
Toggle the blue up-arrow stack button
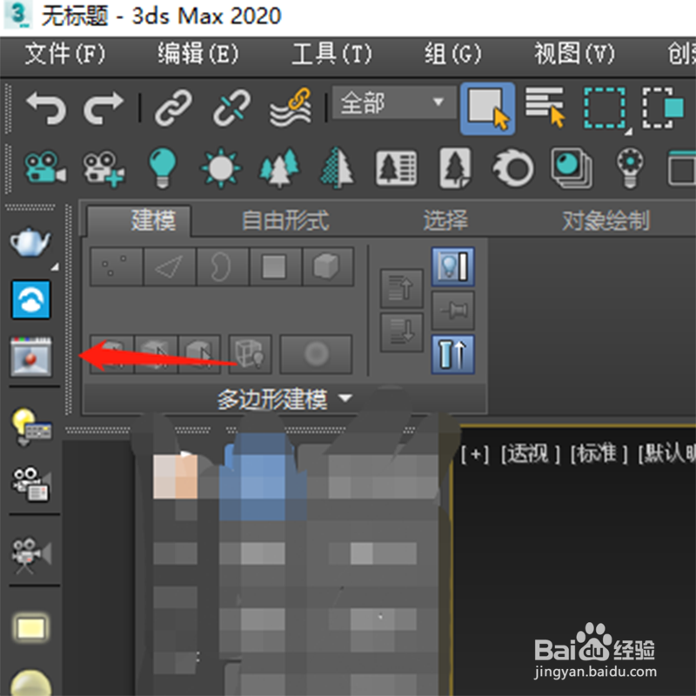[452, 354]
